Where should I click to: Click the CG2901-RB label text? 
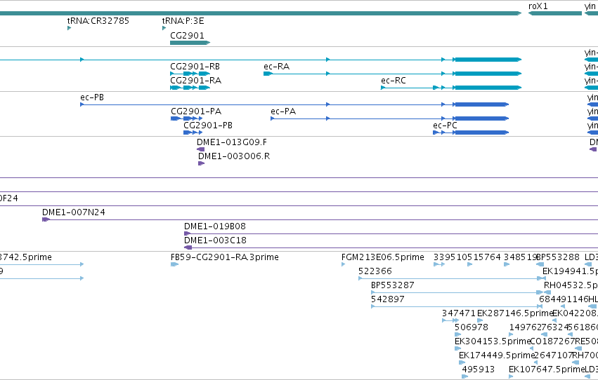click(195, 67)
